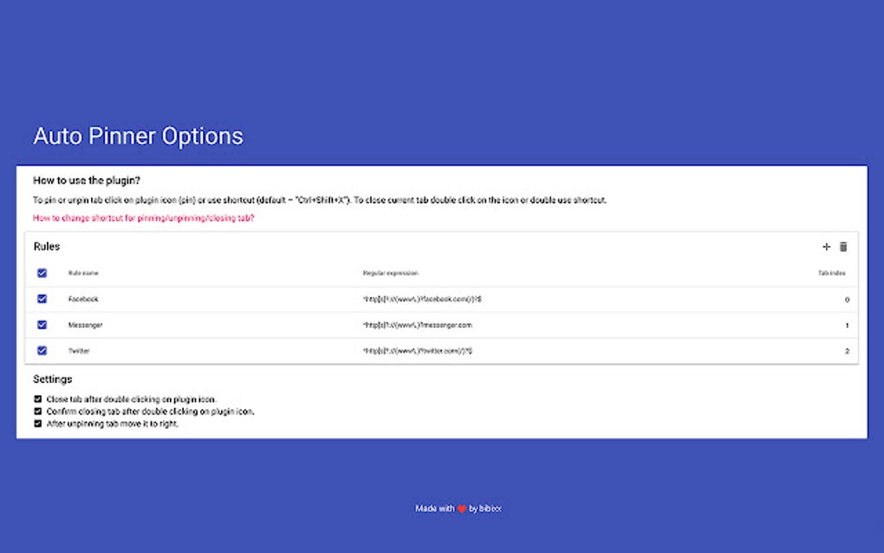Disable the Facebook rule checkbox
The image size is (884, 553).
(42, 299)
